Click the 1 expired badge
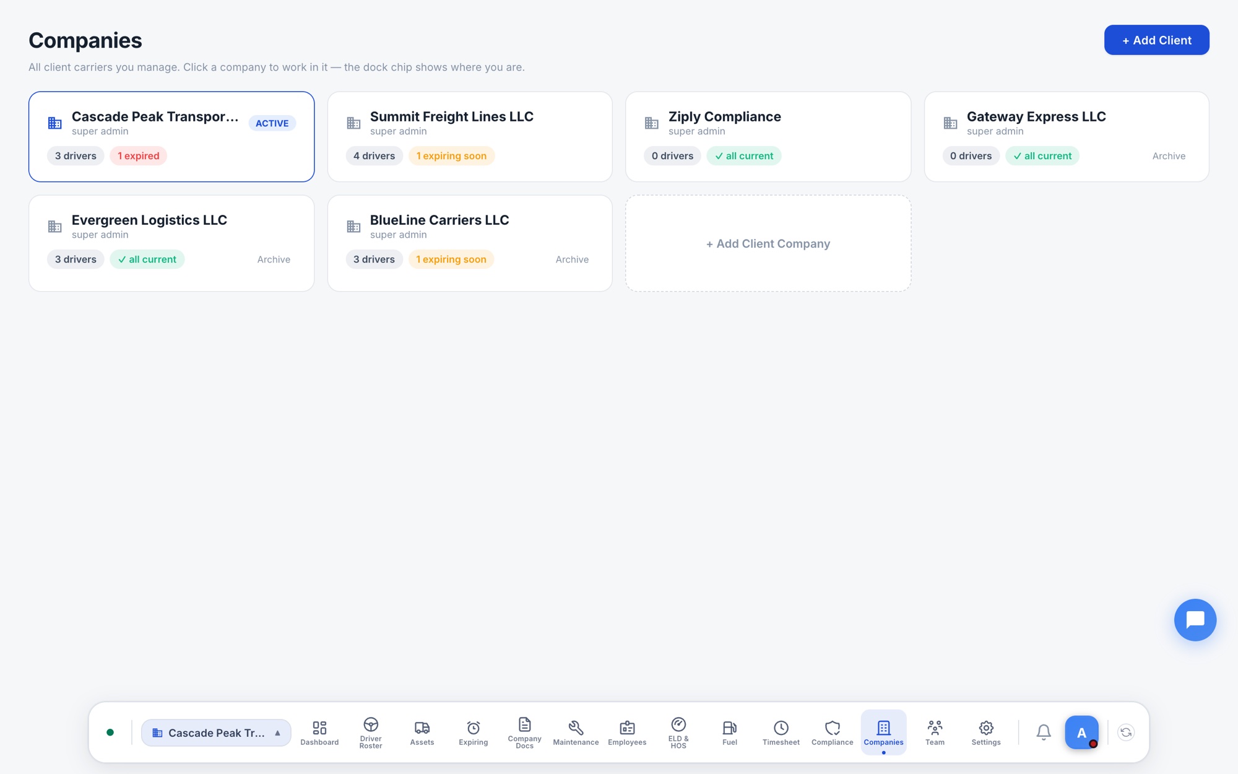 138,156
